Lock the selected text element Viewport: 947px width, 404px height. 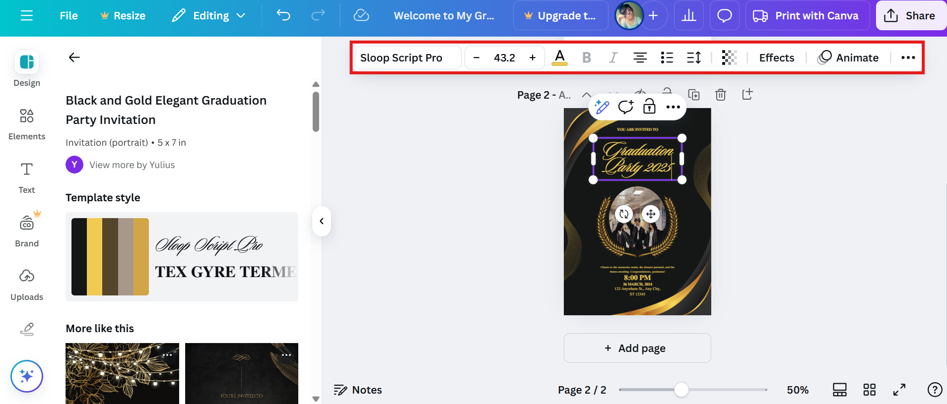(649, 107)
